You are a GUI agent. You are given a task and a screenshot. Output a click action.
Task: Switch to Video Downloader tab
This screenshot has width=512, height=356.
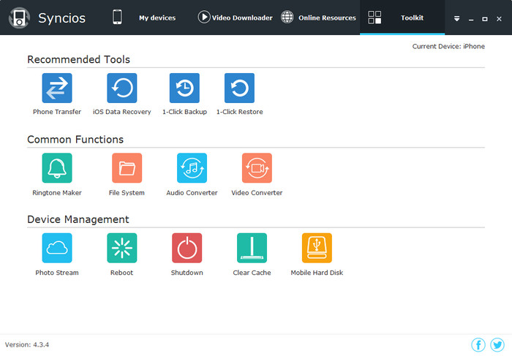(x=242, y=18)
